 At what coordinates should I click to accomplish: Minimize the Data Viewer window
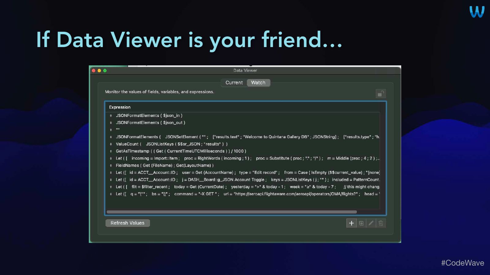[x=99, y=71]
